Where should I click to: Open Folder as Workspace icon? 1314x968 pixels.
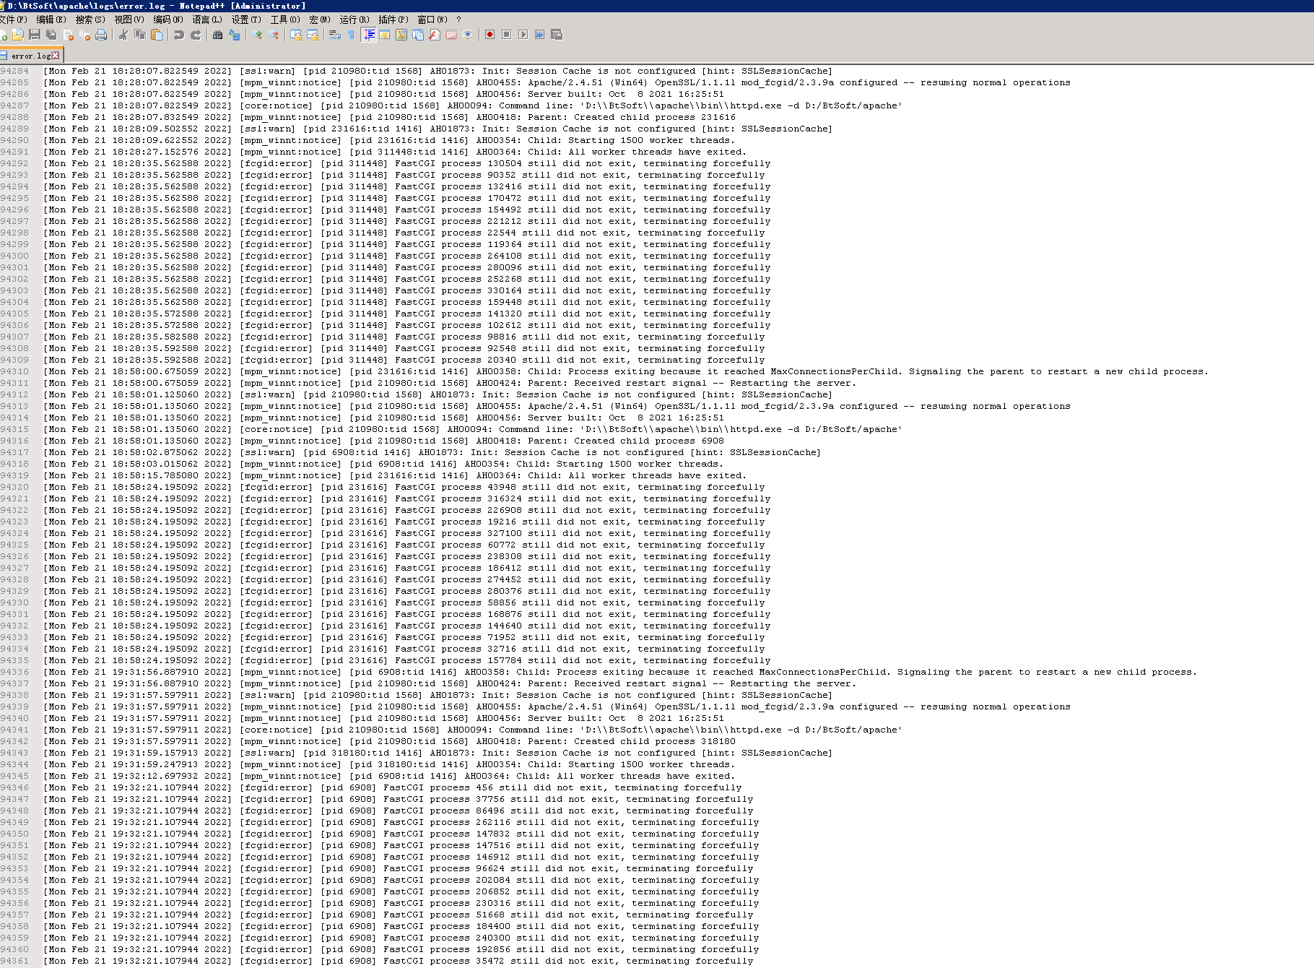click(x=451, y=35)
